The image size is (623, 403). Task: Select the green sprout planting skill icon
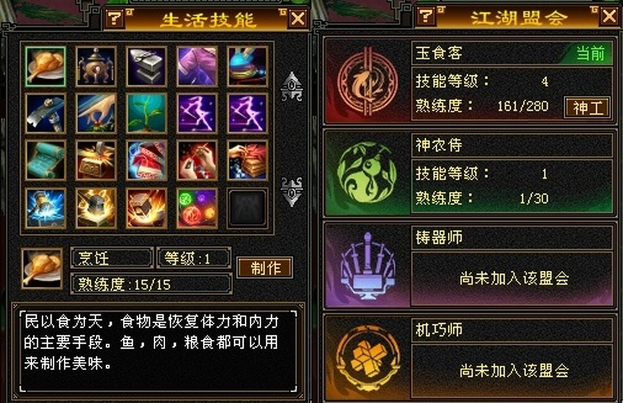[x=146, y=114]
